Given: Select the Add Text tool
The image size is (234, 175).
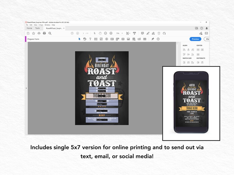Looking at the screenshot, I should point(90,39).
